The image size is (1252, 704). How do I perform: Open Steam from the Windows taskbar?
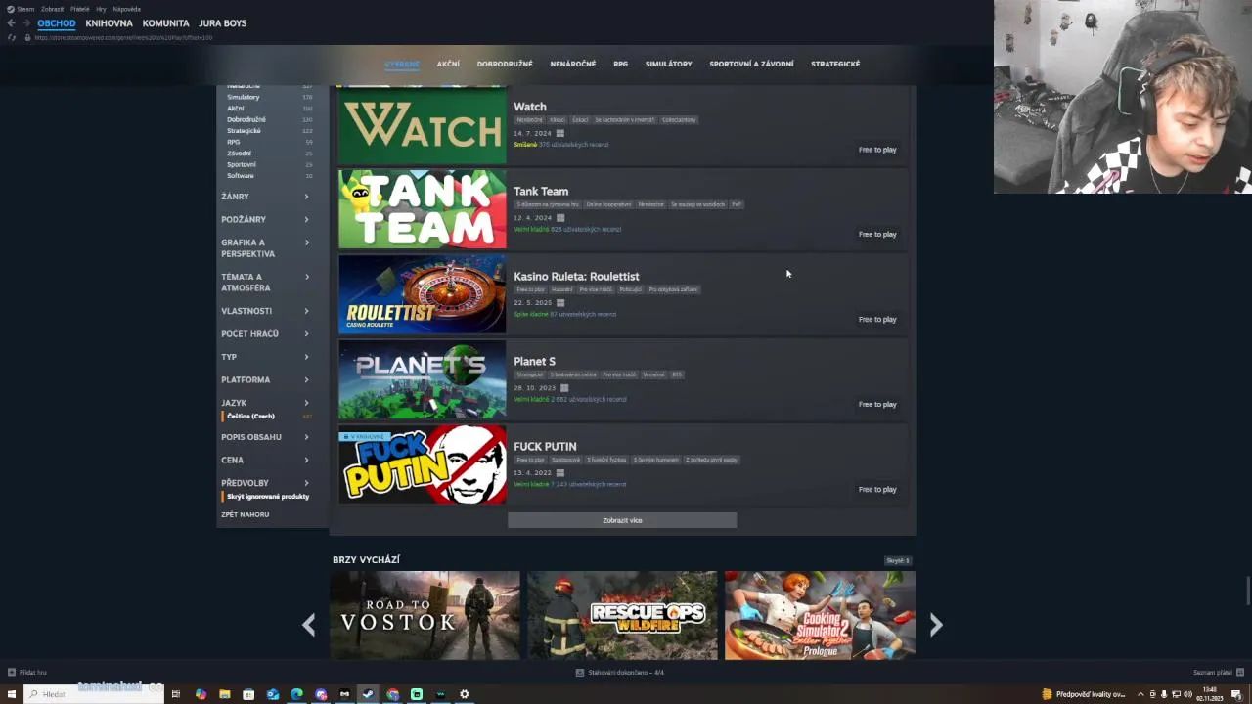click(368, 694)
